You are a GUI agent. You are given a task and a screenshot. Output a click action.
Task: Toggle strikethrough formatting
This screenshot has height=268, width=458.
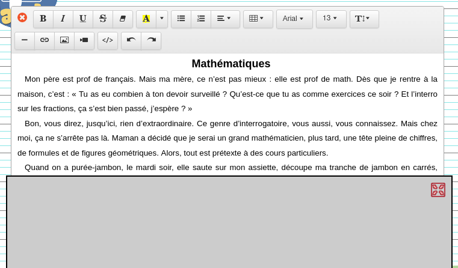(103, 19)
